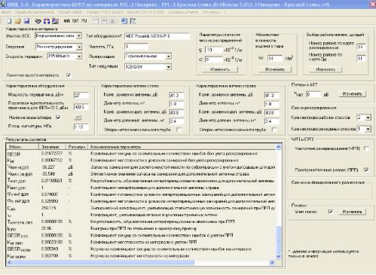Click results scrollbar up arrow
This screenshot has width=376, height=275.
click(x=279, y=147)
